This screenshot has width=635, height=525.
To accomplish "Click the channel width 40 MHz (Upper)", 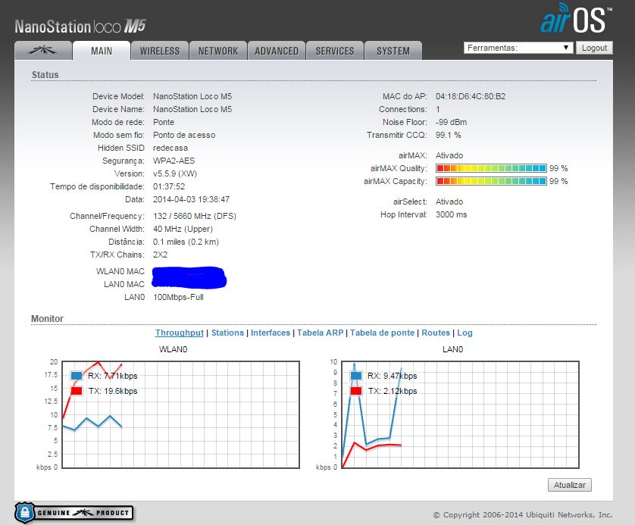I will 183,229.
